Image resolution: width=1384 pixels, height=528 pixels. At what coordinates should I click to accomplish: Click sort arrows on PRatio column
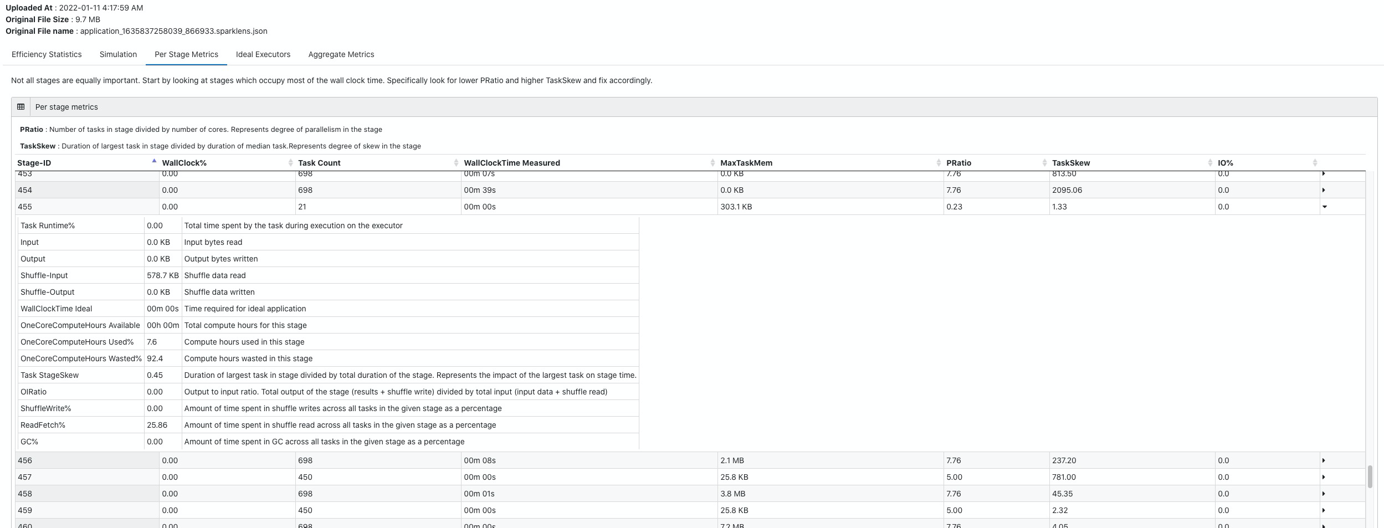(x=1044, y=162)
